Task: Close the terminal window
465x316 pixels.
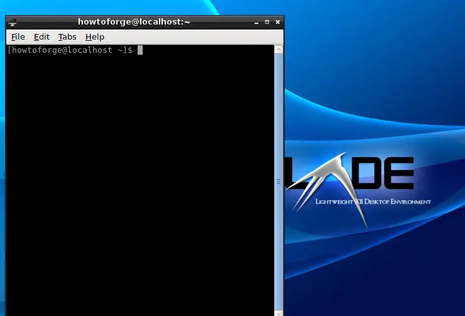Action: coord(278,22)
